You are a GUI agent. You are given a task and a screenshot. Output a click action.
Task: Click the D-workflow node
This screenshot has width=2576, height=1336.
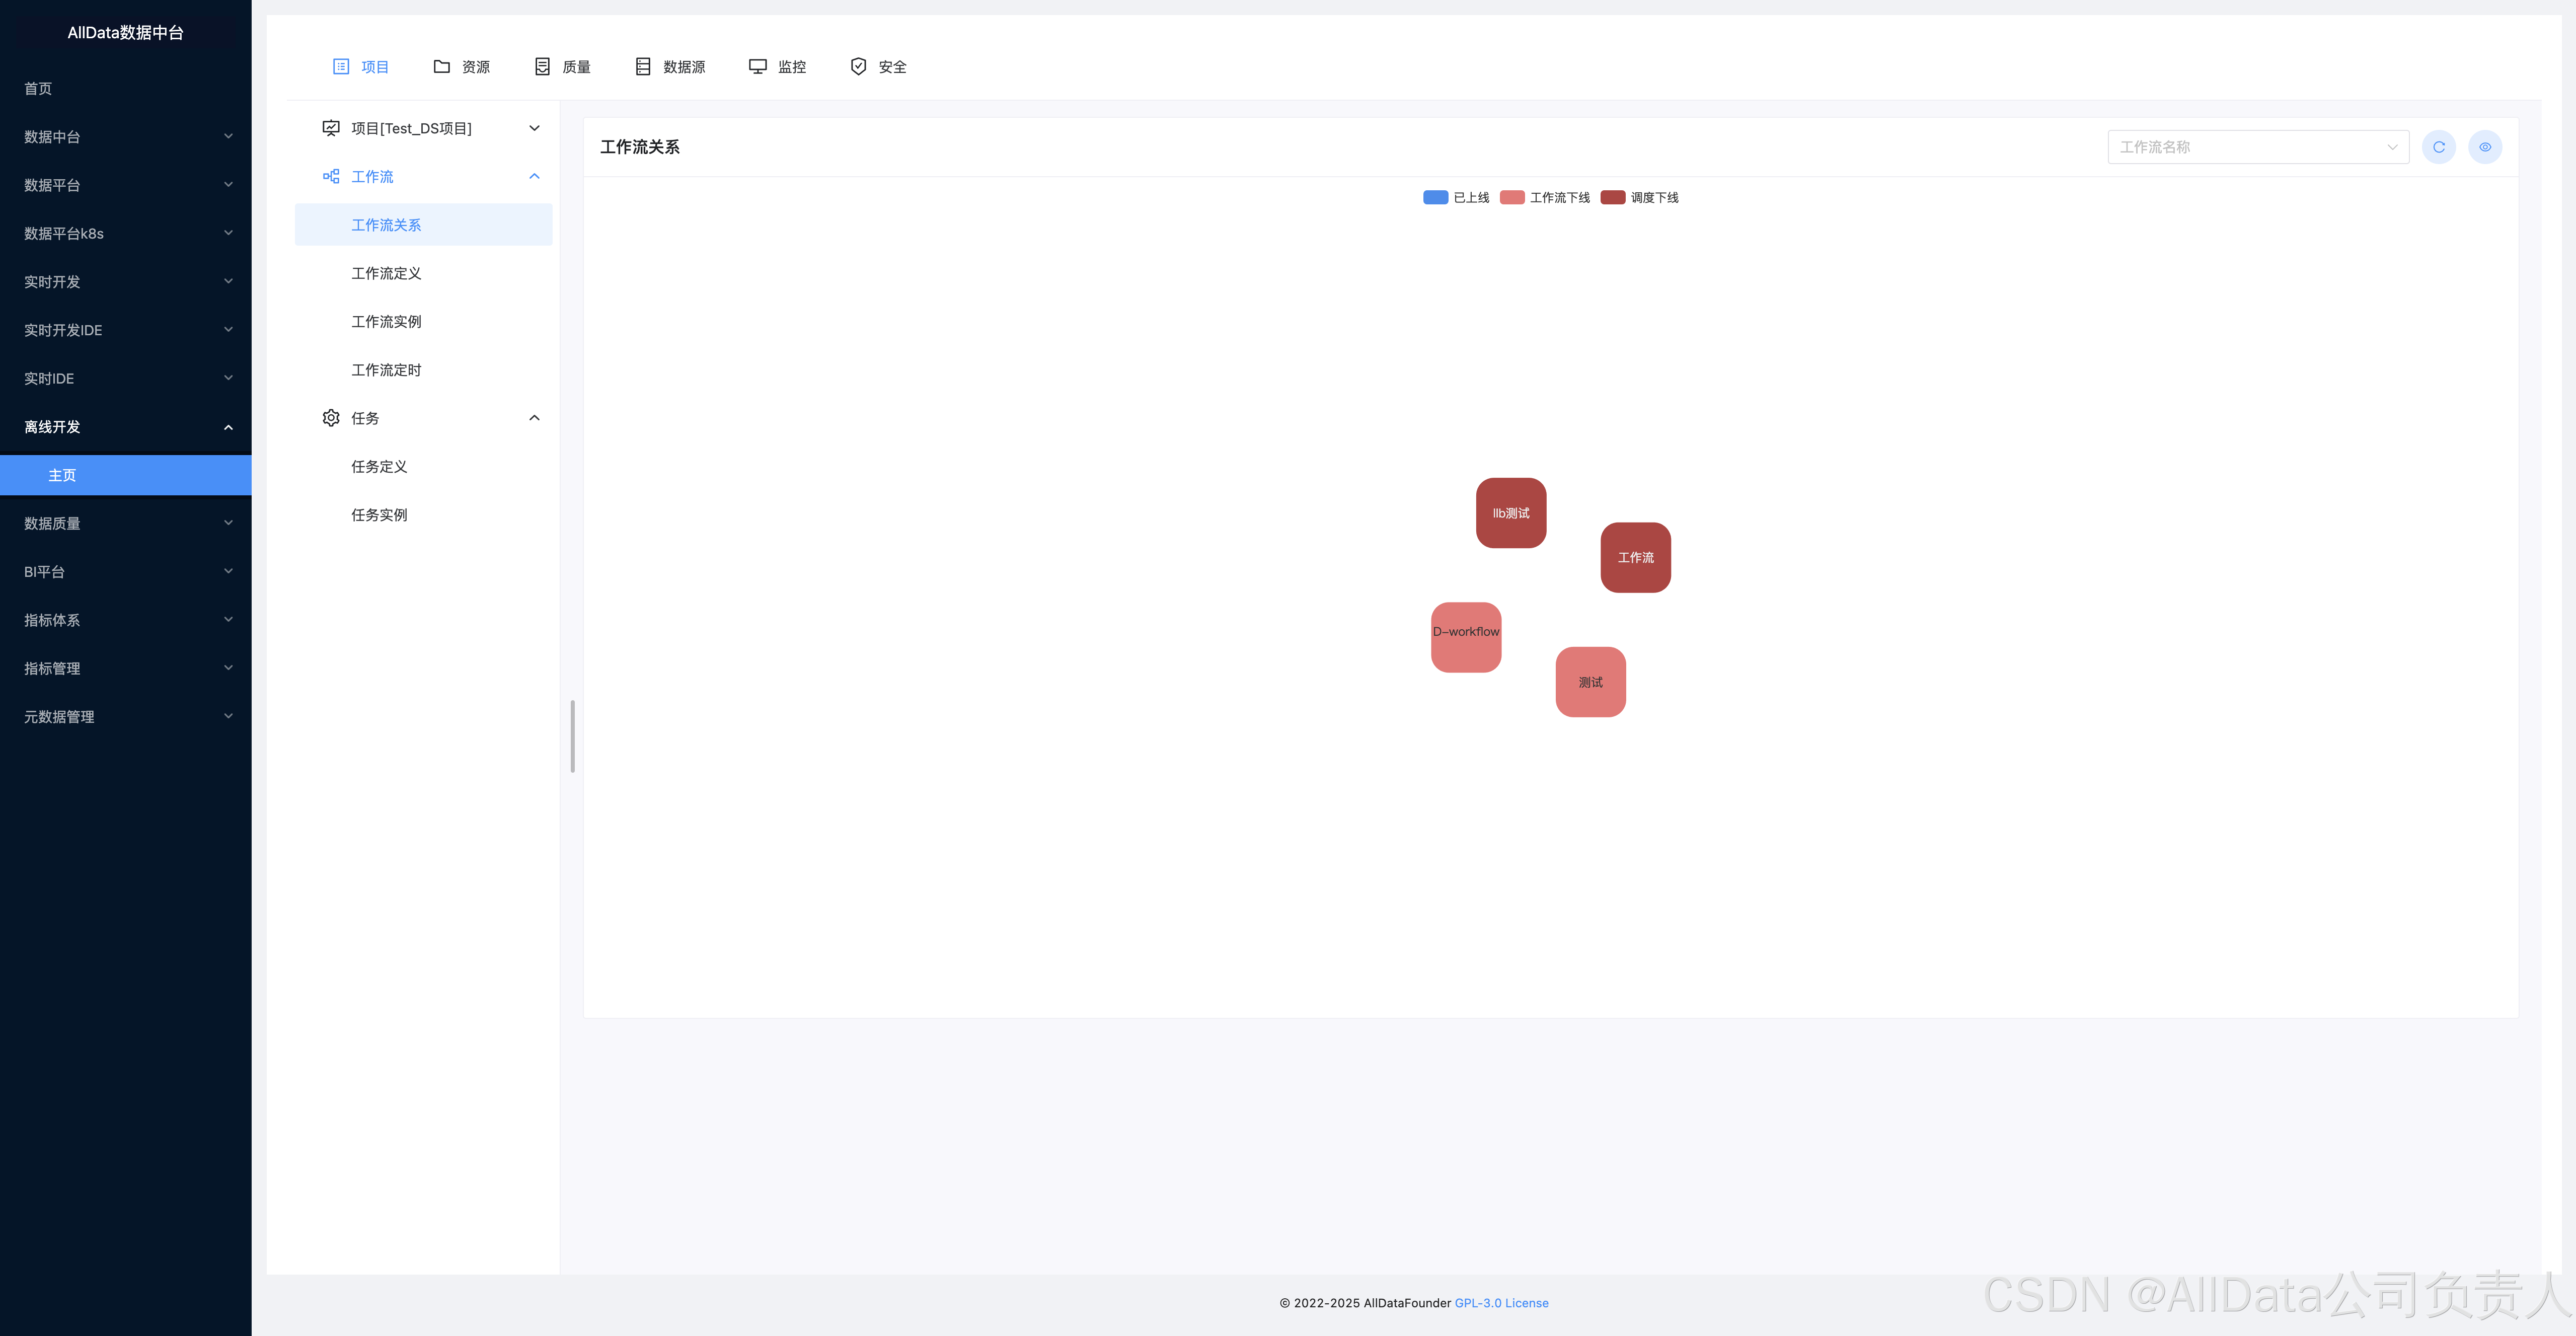click(1466, 637)
